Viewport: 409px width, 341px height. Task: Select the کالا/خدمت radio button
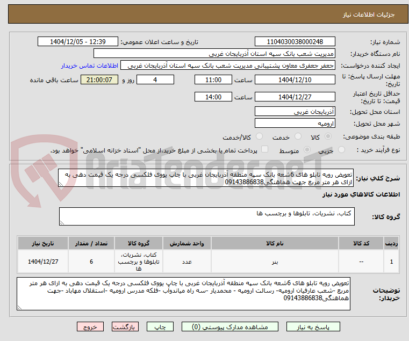pos(259,136)
